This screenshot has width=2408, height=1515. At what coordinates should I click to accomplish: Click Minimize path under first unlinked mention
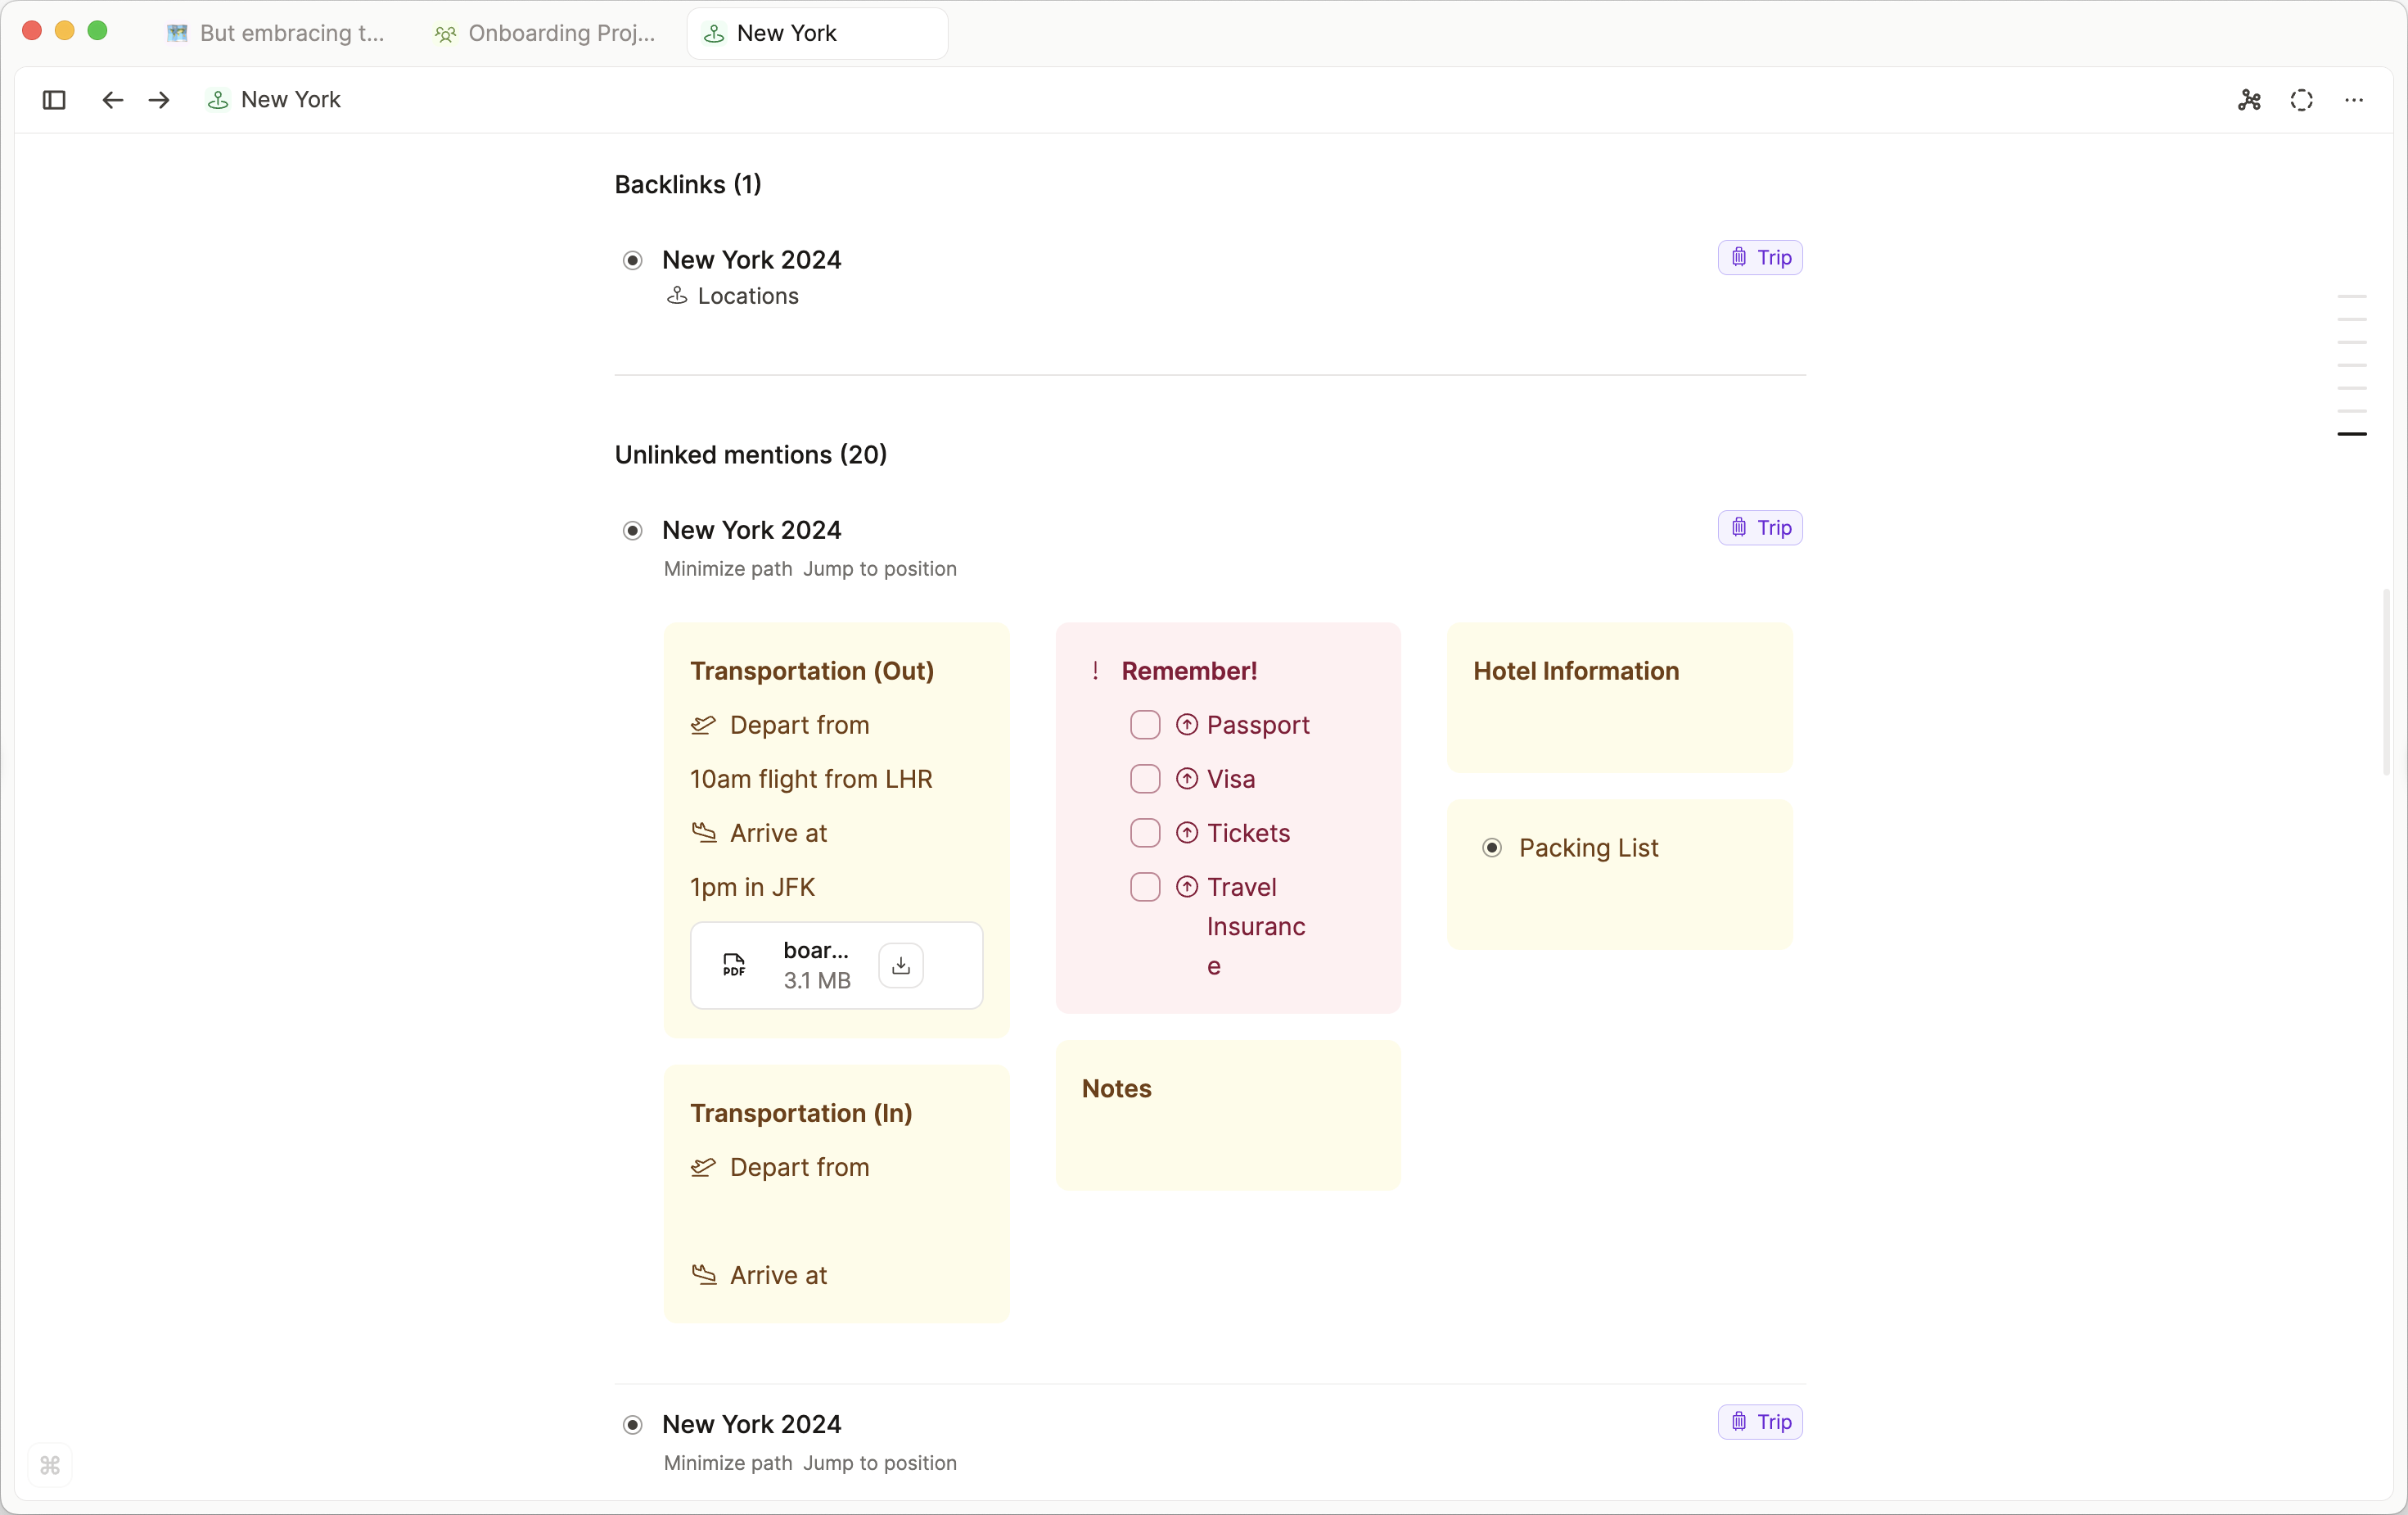pyautogui.click(x=727, y=568)
